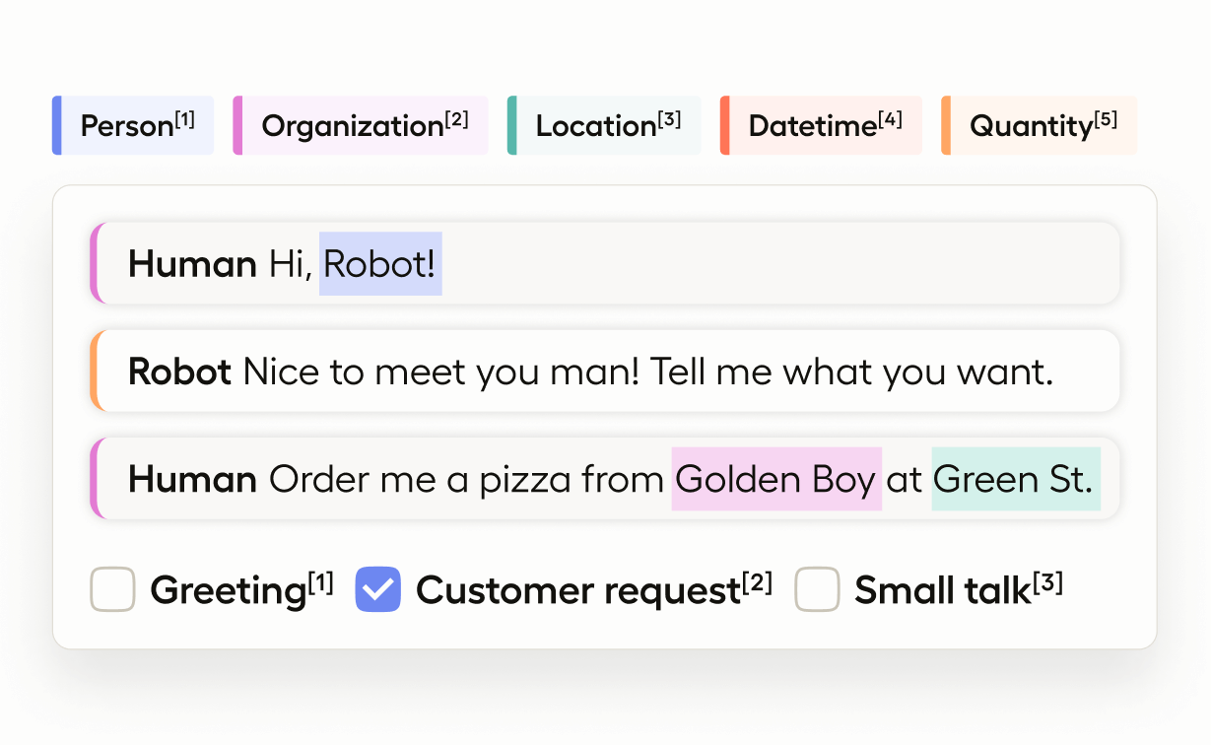Click the pink color bar on Organization tag

237,126
